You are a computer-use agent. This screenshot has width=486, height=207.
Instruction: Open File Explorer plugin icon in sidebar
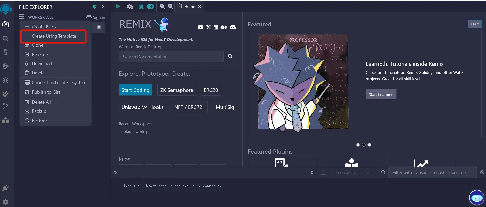click(5, 24)
